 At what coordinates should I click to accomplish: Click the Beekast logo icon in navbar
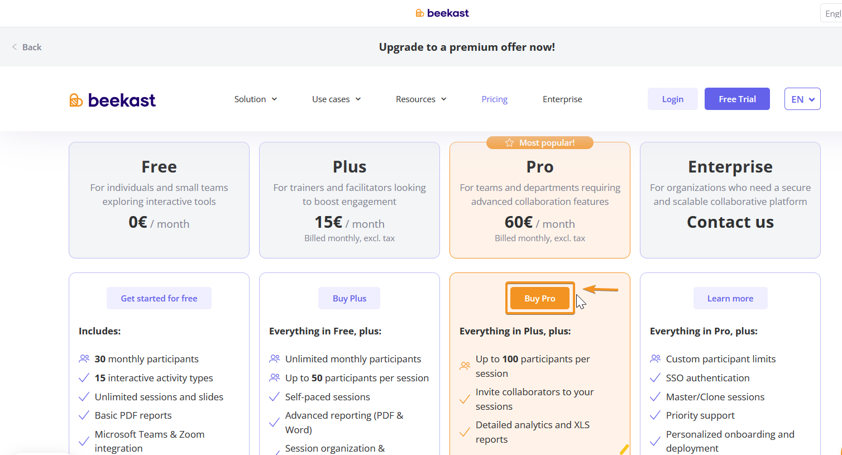click(x=76, y=100)
